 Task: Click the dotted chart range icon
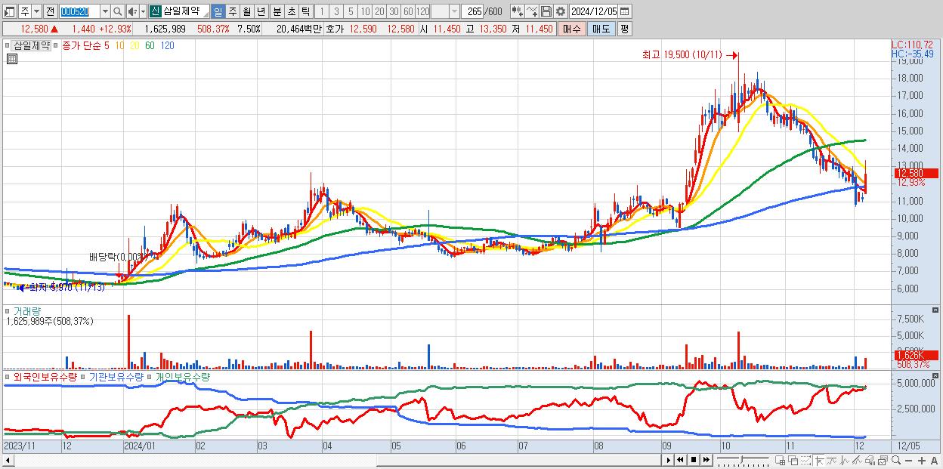[805, 460]
